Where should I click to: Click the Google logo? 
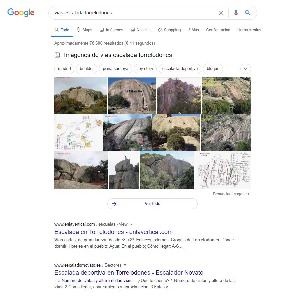coord(21,13)
